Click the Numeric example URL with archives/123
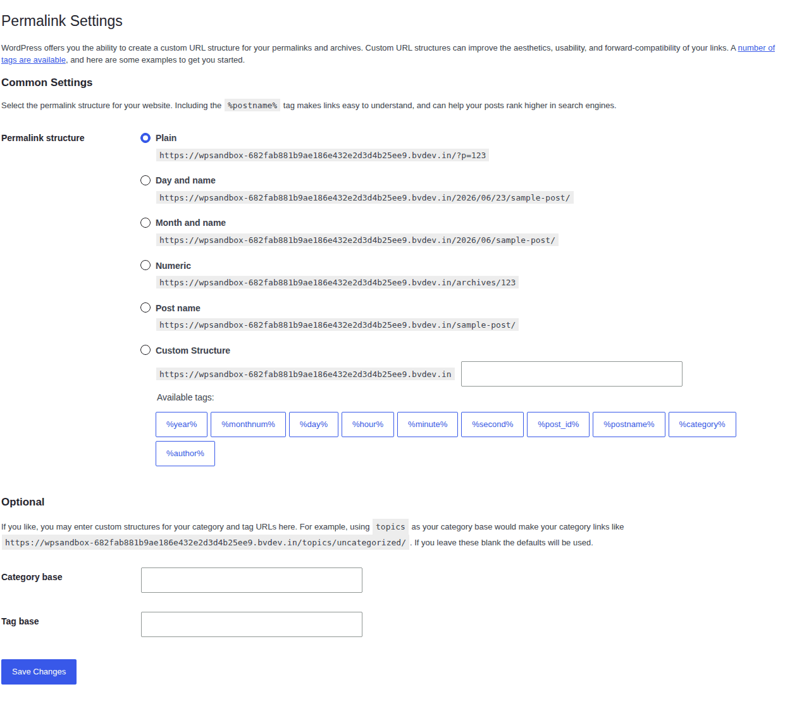The width and height of the screenshot is (797, 713). (x=337, y=283)
